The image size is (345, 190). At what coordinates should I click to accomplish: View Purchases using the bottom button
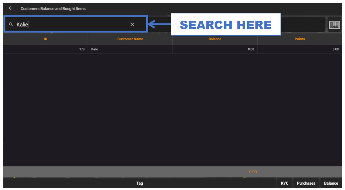[306, 183]
